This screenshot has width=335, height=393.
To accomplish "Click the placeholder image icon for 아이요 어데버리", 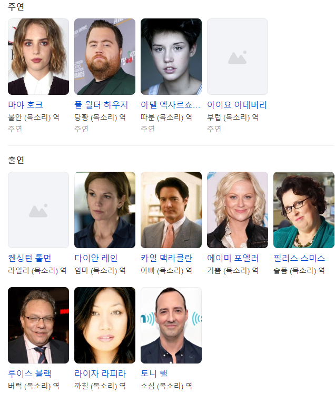I will click(237, 56).
